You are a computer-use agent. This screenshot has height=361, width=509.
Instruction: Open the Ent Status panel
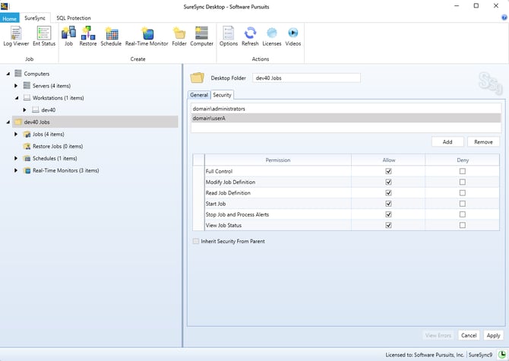point(44,36)
